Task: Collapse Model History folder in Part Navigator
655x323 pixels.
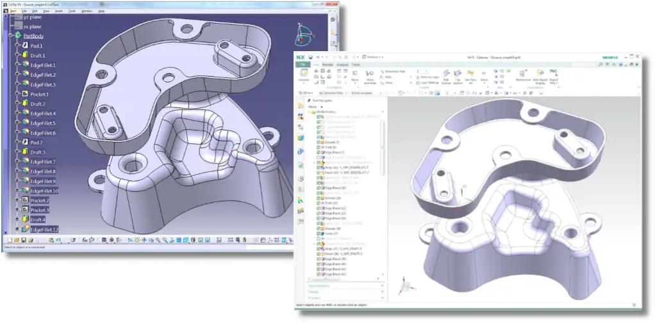Action: (310, 112)
